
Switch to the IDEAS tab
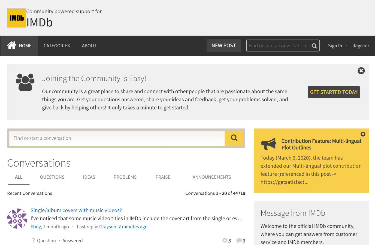coord(89,177)
